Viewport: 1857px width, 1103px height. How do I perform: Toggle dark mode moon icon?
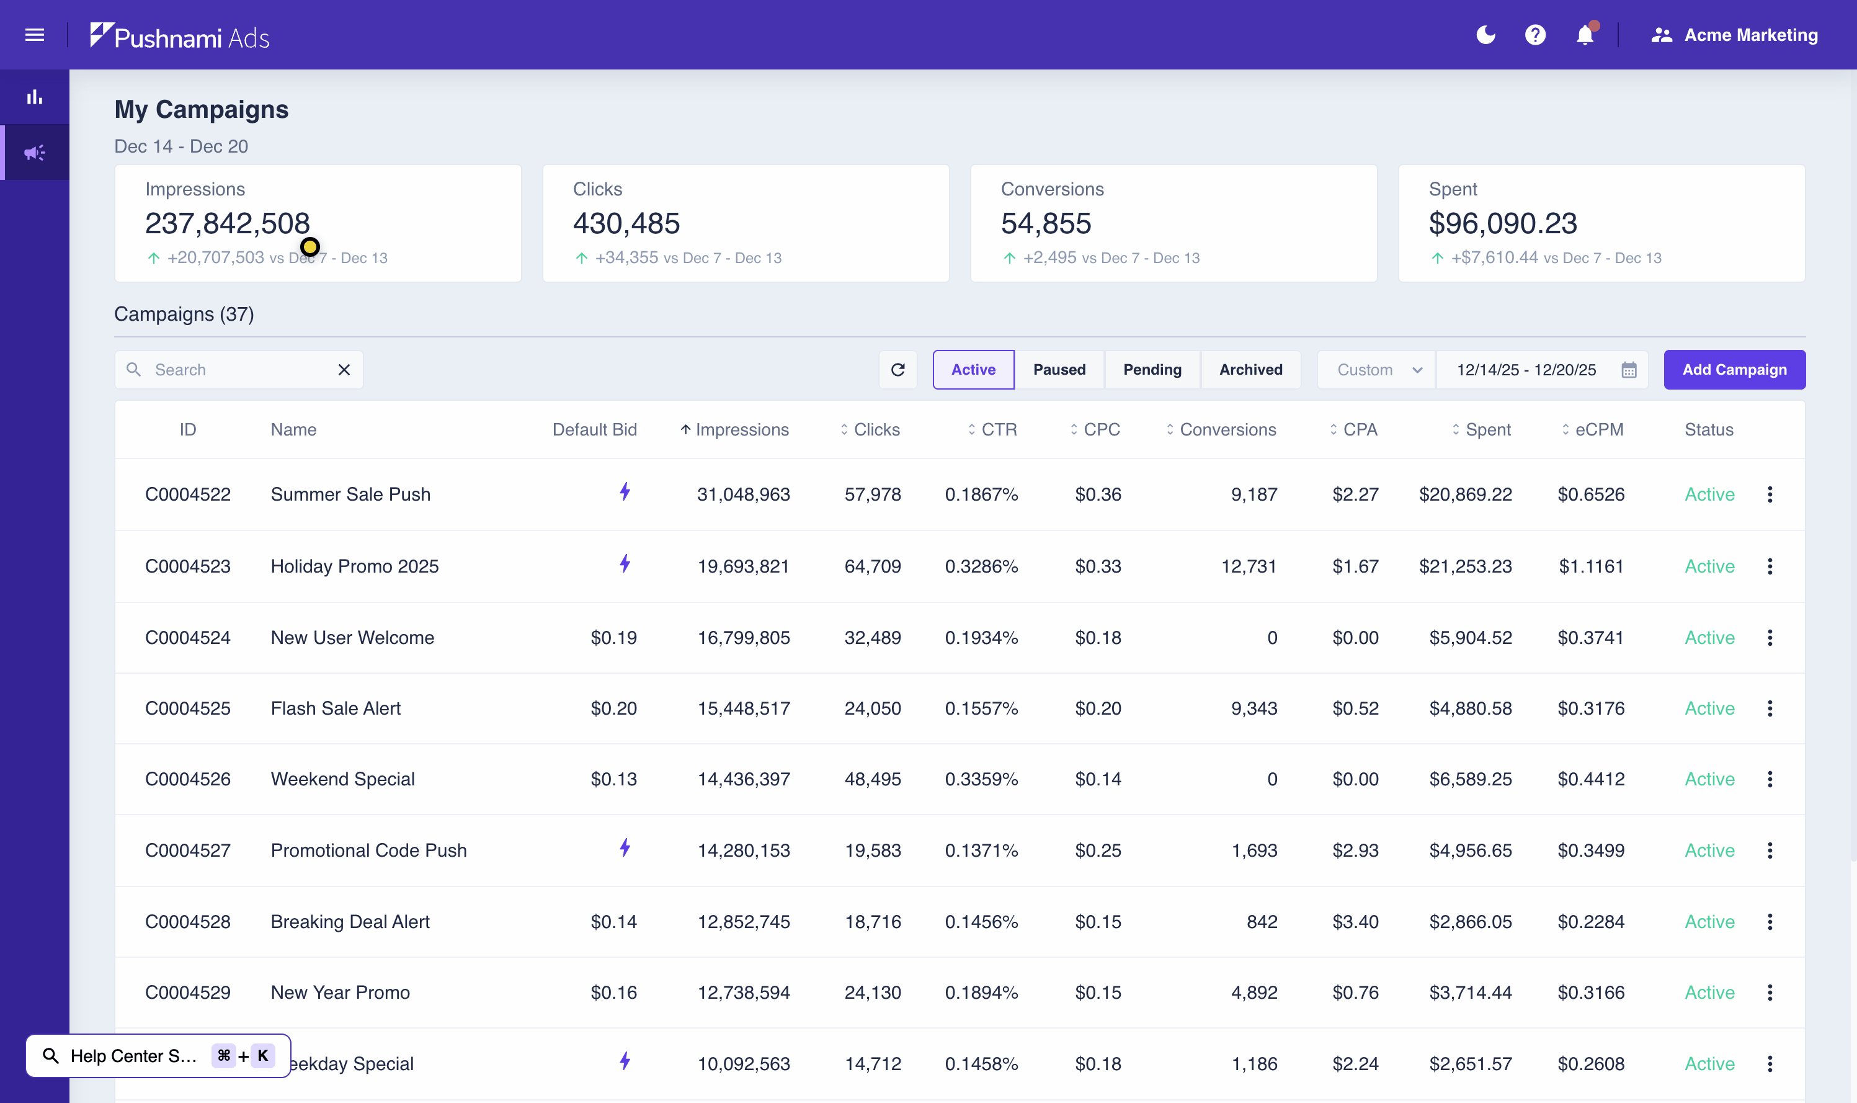(1485, 35)
